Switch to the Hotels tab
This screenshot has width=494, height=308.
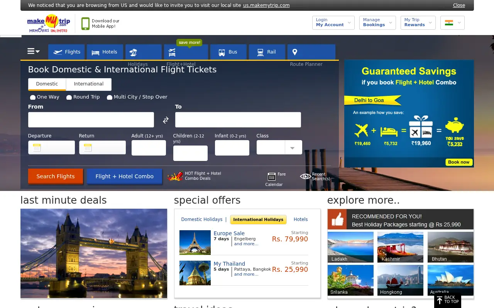coord(105,52)
